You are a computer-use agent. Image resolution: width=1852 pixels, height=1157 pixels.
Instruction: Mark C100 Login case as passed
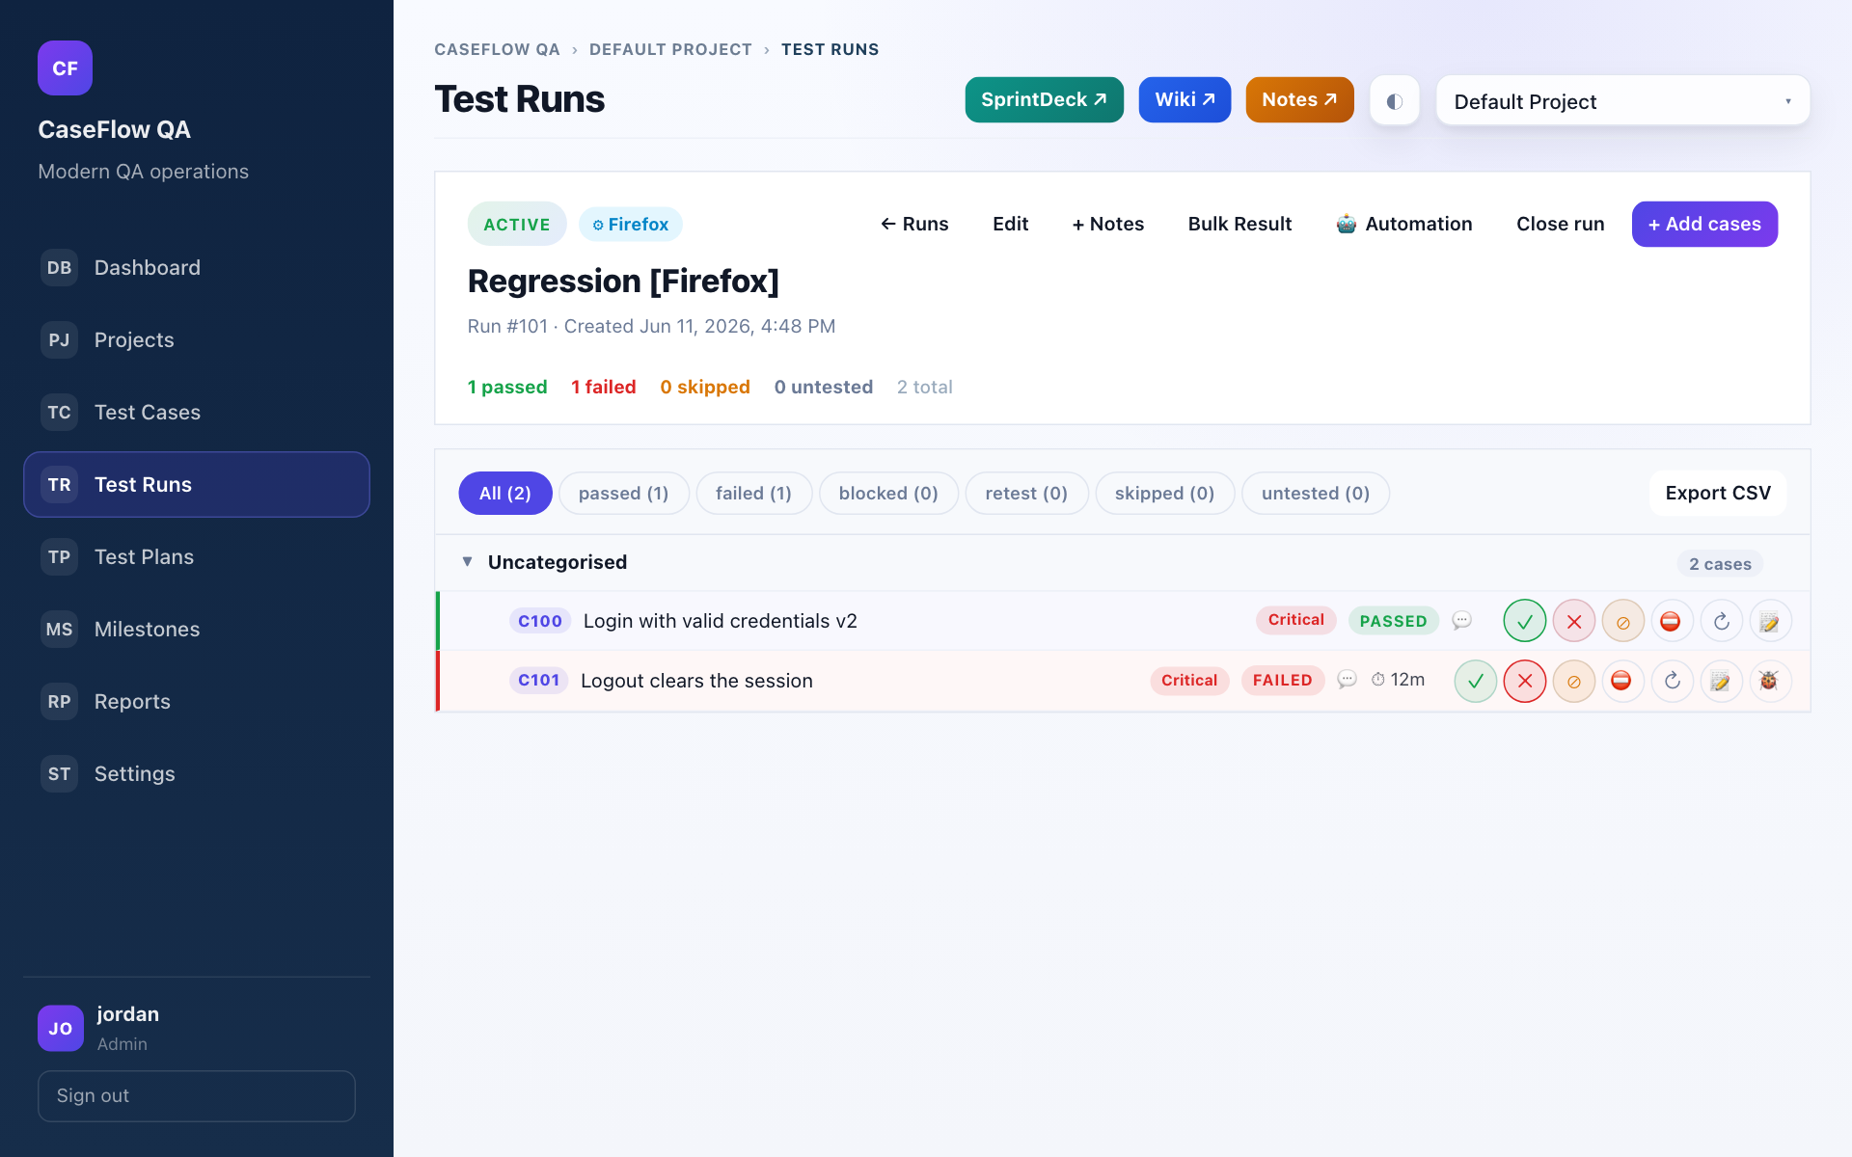pos(1524,621)
